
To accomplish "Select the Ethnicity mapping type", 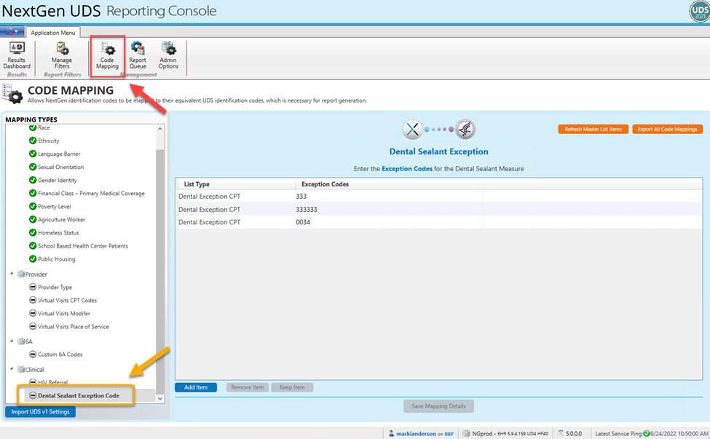I will [49, 141].
